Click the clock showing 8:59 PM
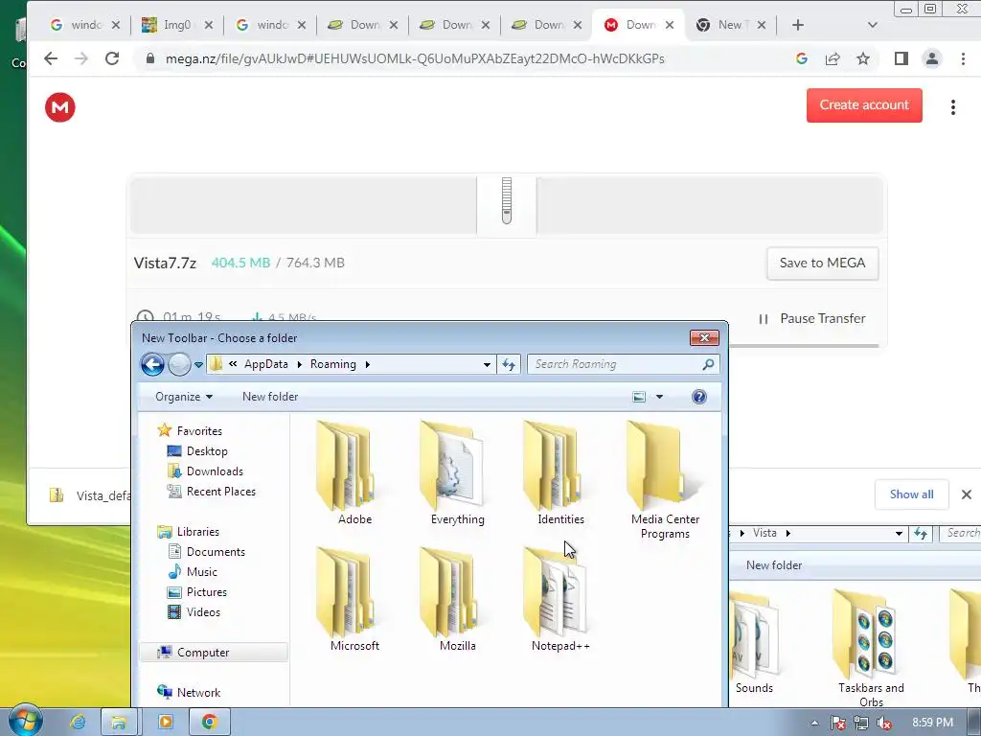 coord(932,723)
